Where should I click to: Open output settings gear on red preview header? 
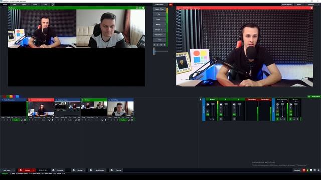[311, 8]
